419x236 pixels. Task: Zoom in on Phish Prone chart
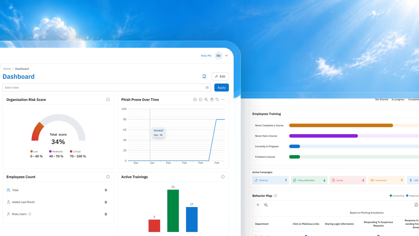tap(195, 100)
